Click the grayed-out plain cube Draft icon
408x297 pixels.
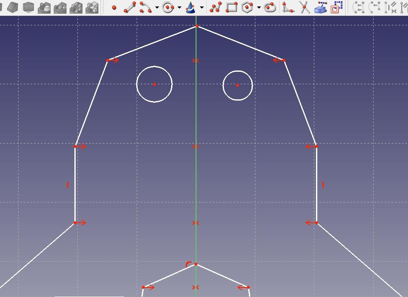click(x=28, y=7)
